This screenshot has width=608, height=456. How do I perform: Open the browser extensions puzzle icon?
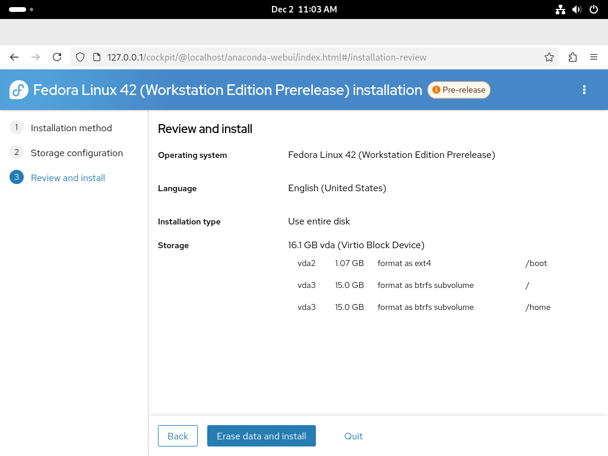[572, 58]
